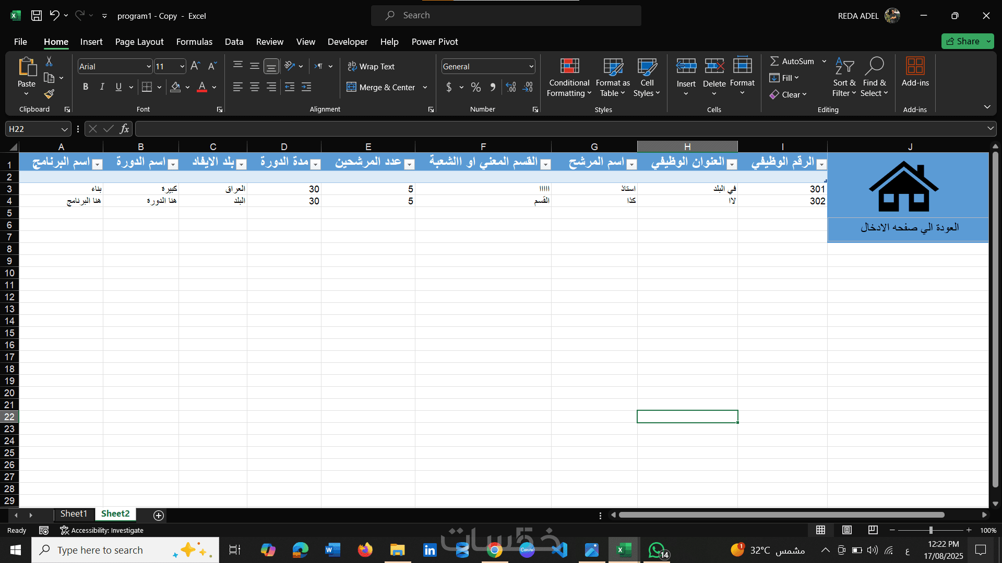Open the font name Arial dropdown
This screenshot has width=1002, height=563.
click(148, 67)
